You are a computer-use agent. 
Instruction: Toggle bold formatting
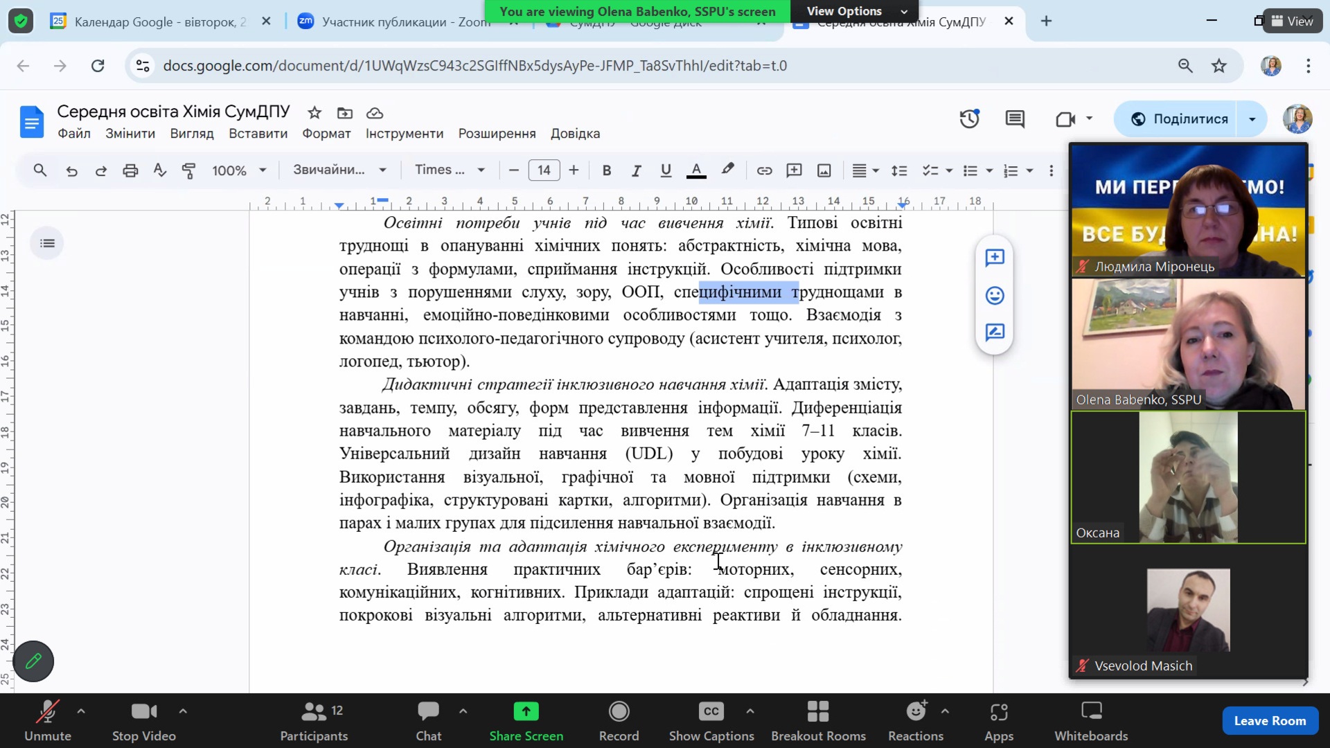[x=606, y=170]
